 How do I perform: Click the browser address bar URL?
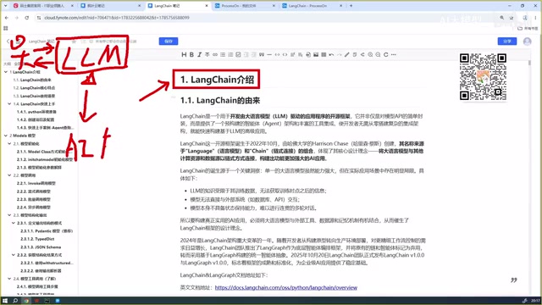117,18
